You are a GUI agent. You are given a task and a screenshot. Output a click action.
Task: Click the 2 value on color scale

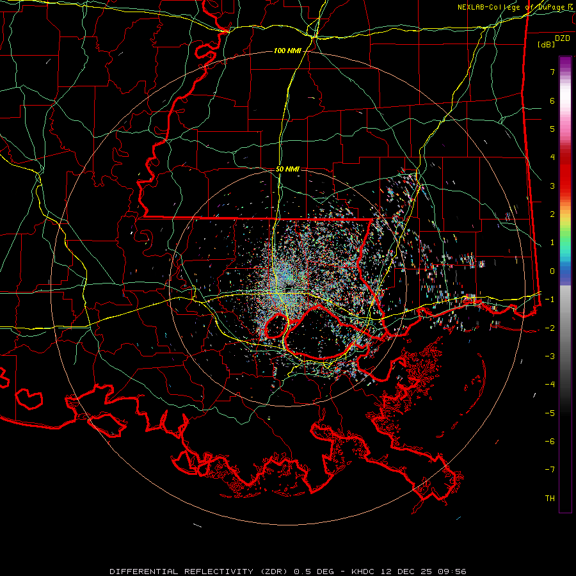(552, 214)
